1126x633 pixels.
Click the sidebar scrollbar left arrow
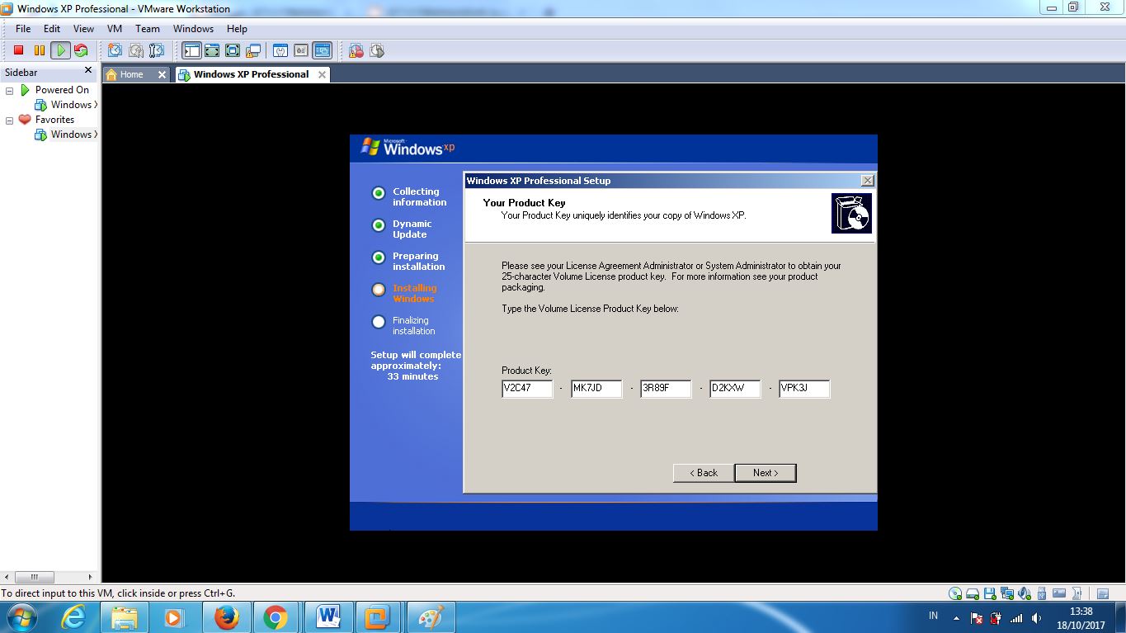click(8, 577)
